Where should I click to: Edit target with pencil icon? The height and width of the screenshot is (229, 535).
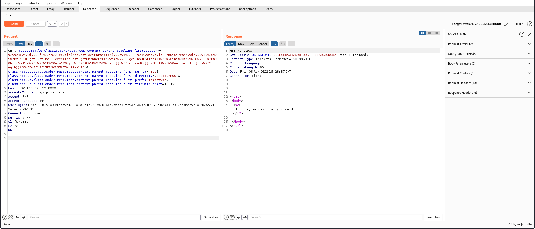506,24
